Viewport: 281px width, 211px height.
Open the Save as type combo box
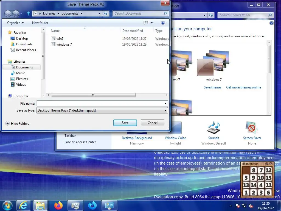point(102,110)
